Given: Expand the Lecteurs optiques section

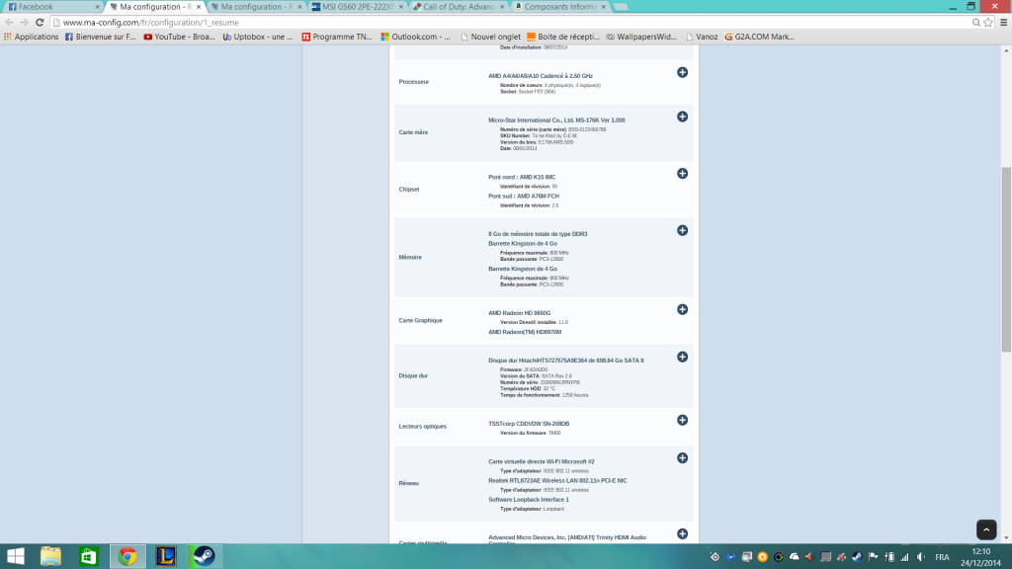Looking at the screenshot, I should pyautogui.click(x=682, y=420).
